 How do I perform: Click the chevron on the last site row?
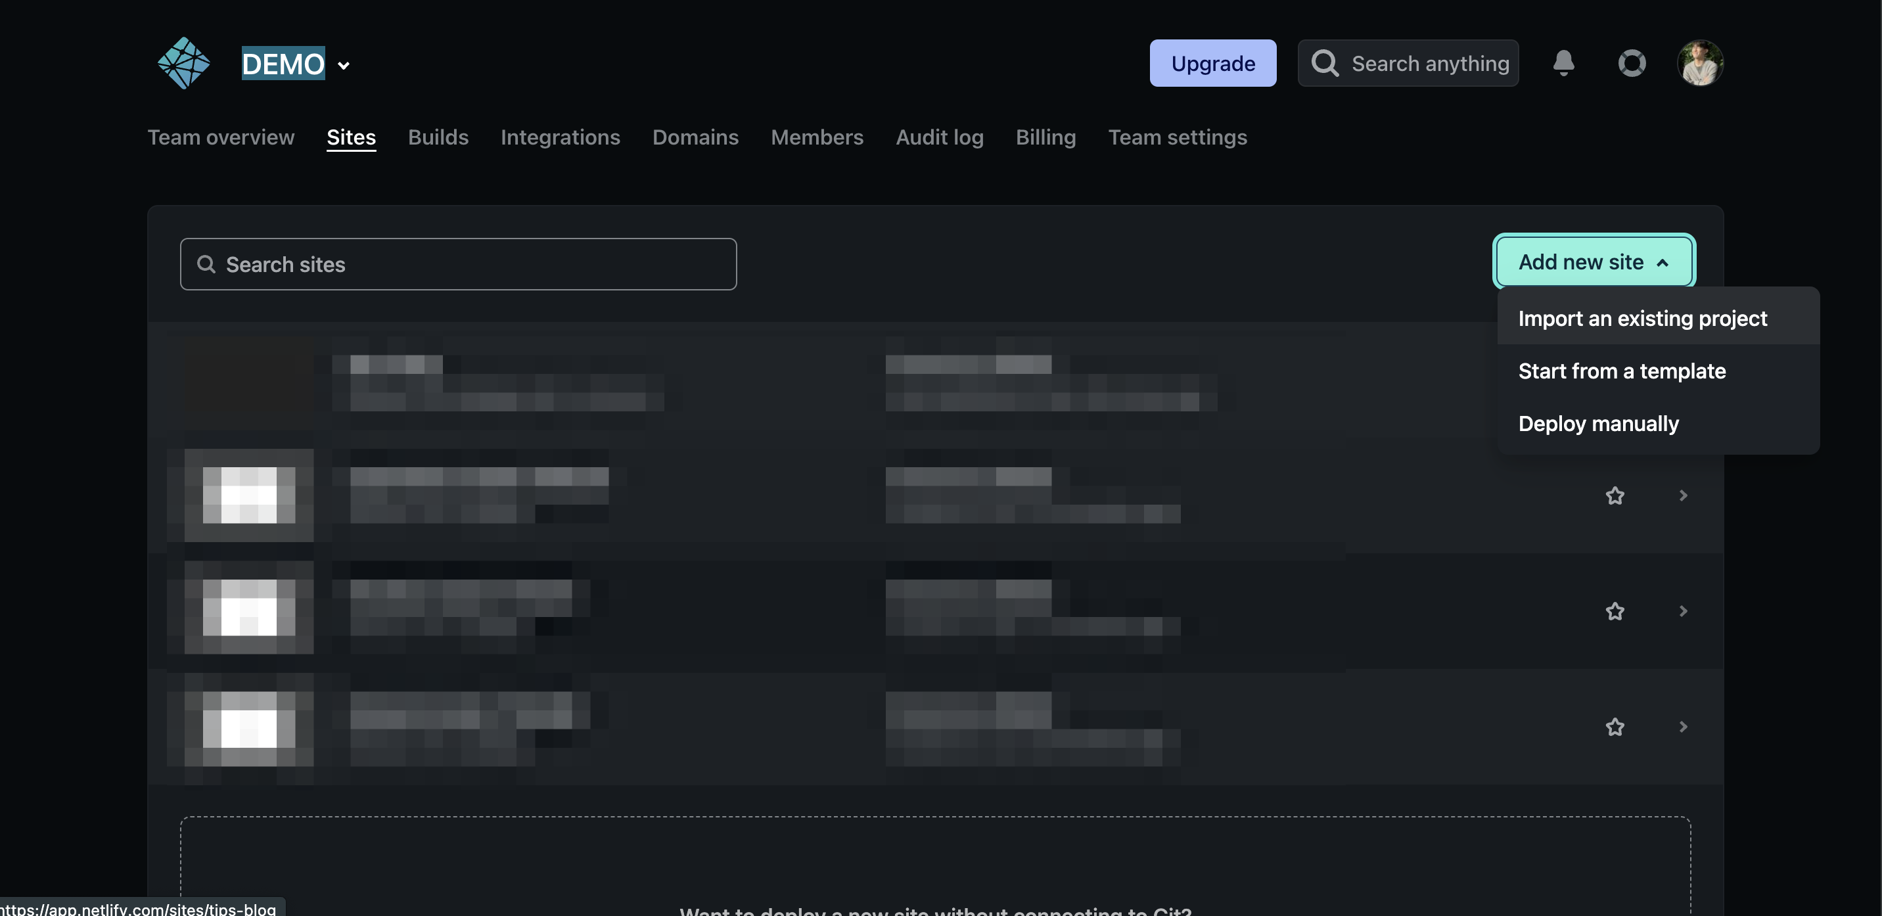tap(1682, 726)
